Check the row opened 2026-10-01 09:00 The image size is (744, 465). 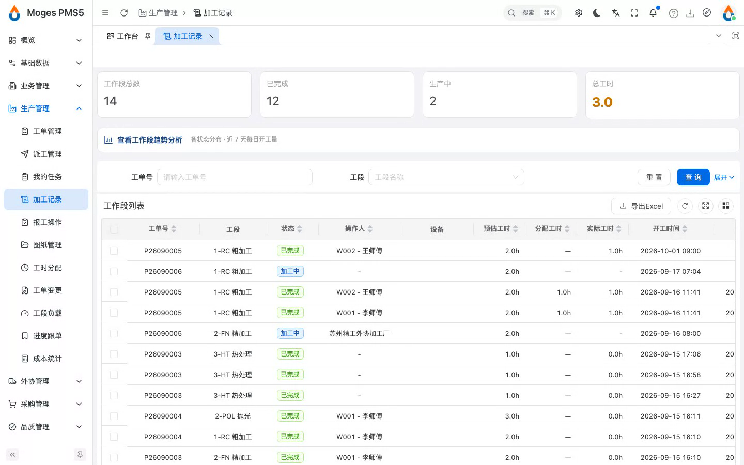(114, 251)
